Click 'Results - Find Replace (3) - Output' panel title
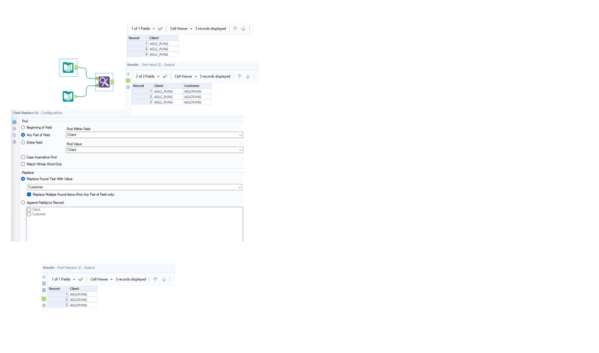This screenshot has width=599, height=353. 69,267
